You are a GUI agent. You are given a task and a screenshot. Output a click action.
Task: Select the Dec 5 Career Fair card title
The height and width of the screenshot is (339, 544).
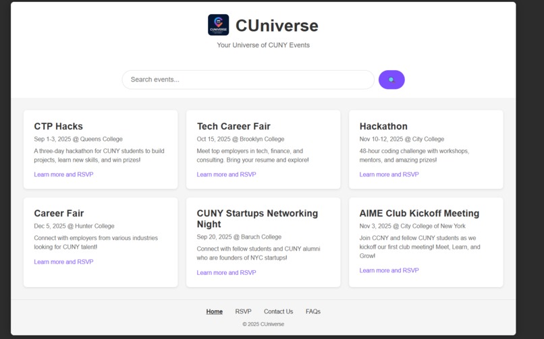(59, 213)
